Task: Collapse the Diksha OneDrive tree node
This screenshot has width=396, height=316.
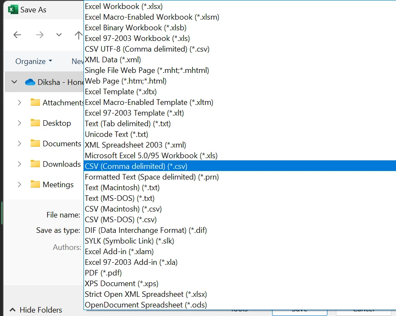Action: click(14, 82)
